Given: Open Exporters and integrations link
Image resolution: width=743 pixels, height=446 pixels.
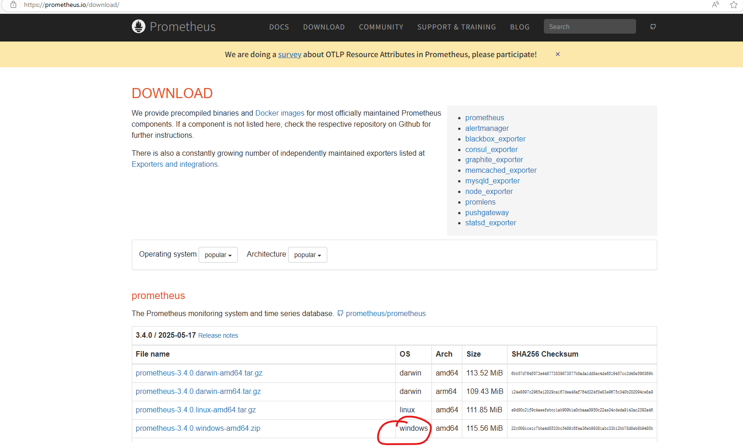Looking at the screenshot, I should [x=175, y=164].
